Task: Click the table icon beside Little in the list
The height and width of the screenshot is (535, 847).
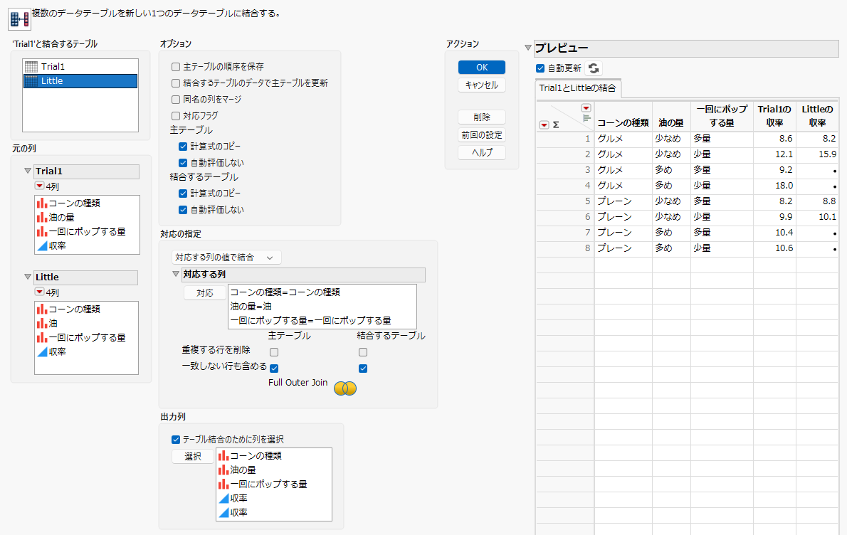Action: (31, 81)
